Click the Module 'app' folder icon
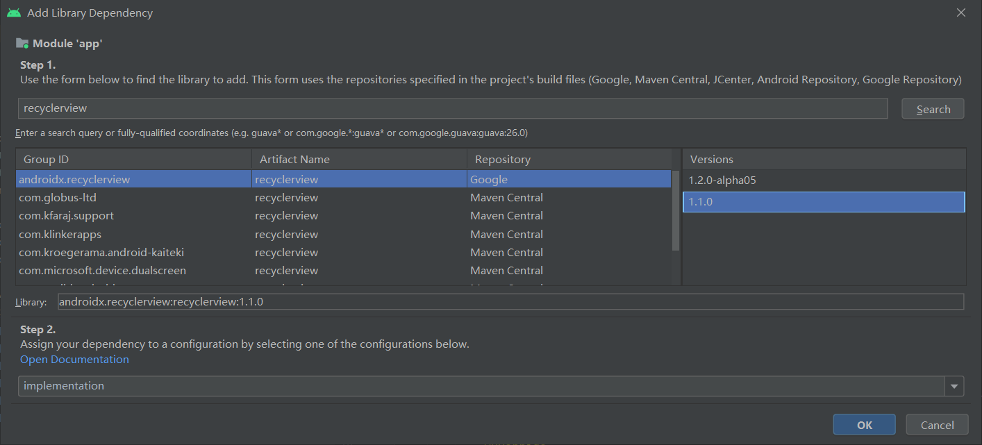 22,44
